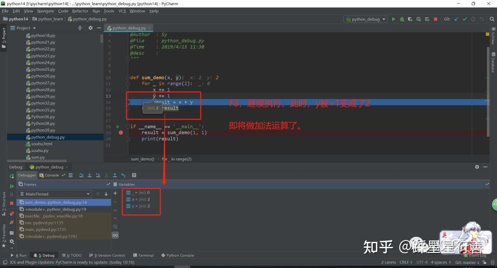Open the VCS menu
The image size is (497, 268).
(x=122, y=11)
